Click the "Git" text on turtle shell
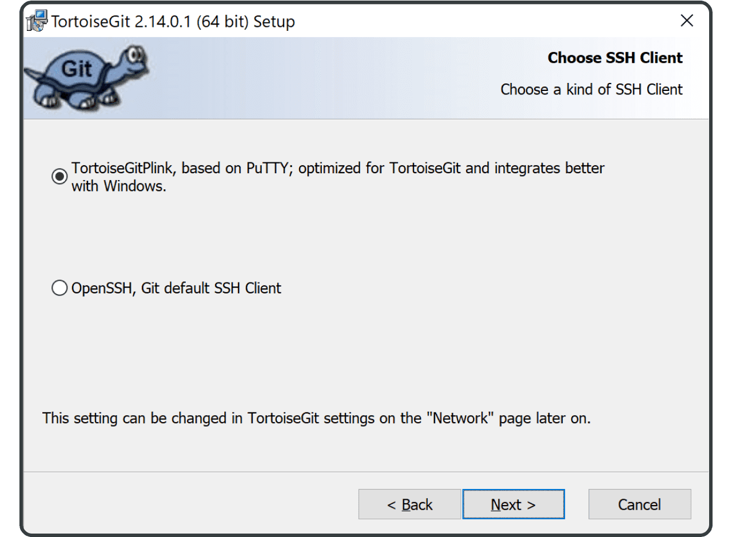Screen dimensions: 732x537 [x=76, y=69]
